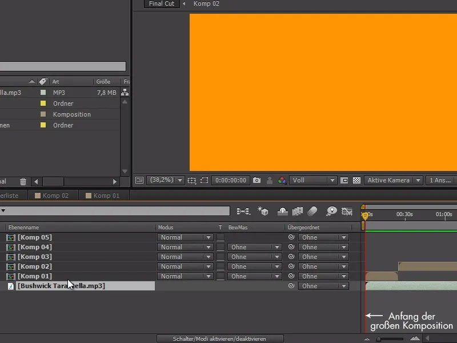Open Modus dropdown for Komp 01
457x343 pixels.
click(x=185, y=276)
